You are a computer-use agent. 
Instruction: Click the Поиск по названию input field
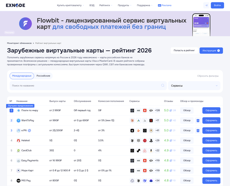point(85,86)
